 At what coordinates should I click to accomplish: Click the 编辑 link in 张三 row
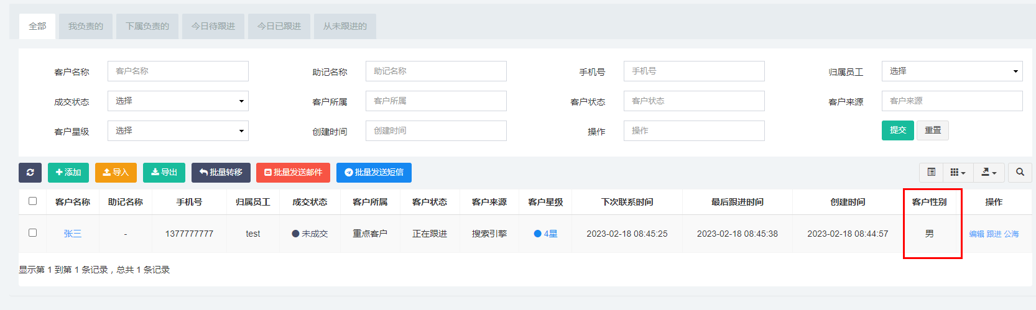click(x=976, y=234)
